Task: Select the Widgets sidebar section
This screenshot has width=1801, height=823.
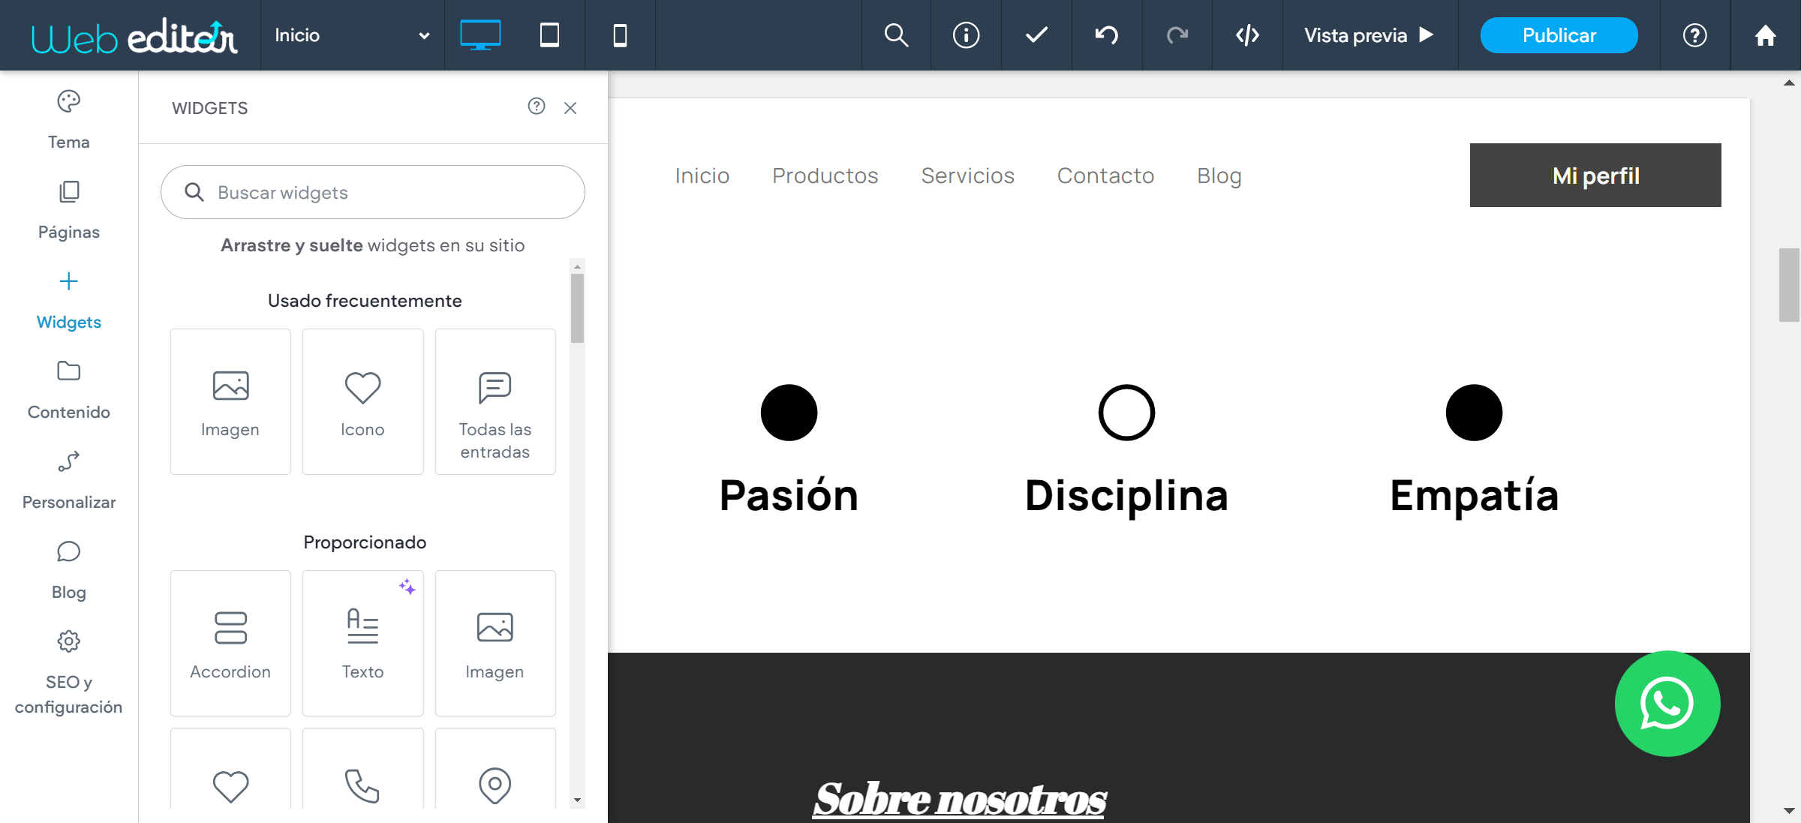Action: [x=68, y=300]
